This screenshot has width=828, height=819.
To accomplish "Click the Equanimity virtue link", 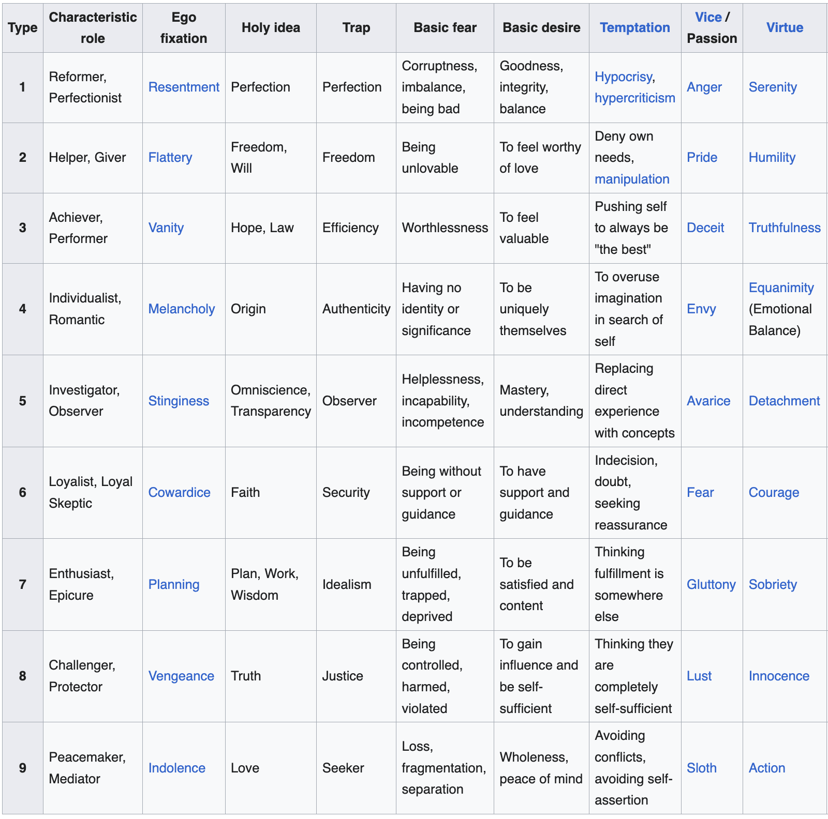I will pyautogui.click(x=781, y=287).
